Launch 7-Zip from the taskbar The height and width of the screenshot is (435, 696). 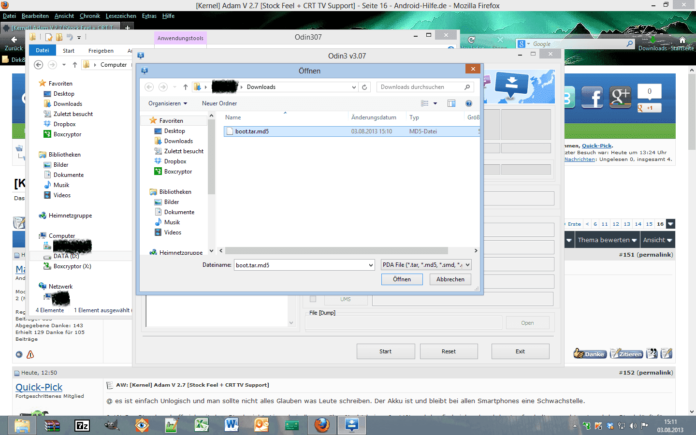(x=82, y=425)
